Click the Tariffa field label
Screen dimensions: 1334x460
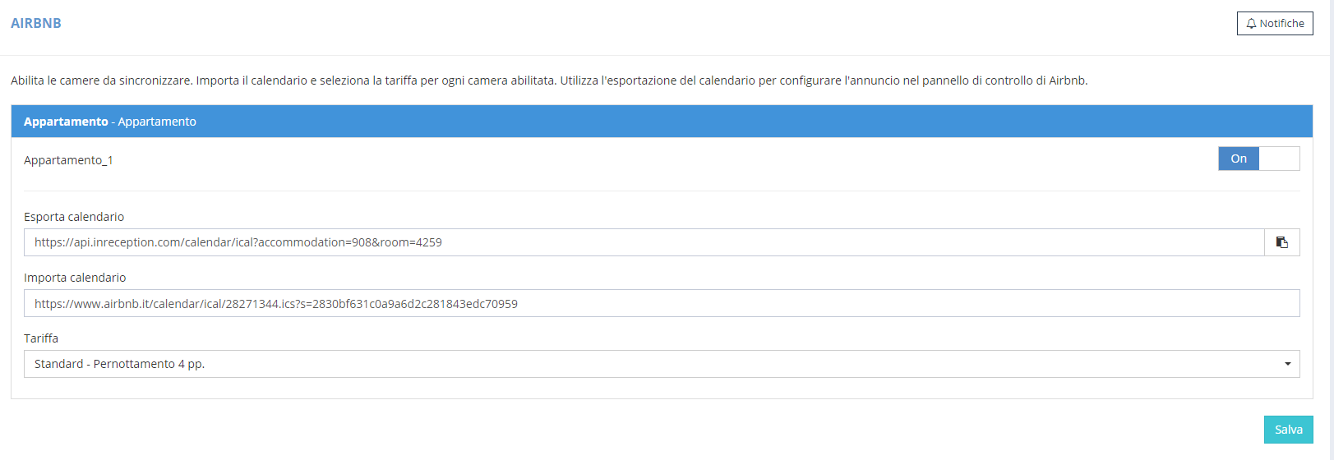point(41,338)
